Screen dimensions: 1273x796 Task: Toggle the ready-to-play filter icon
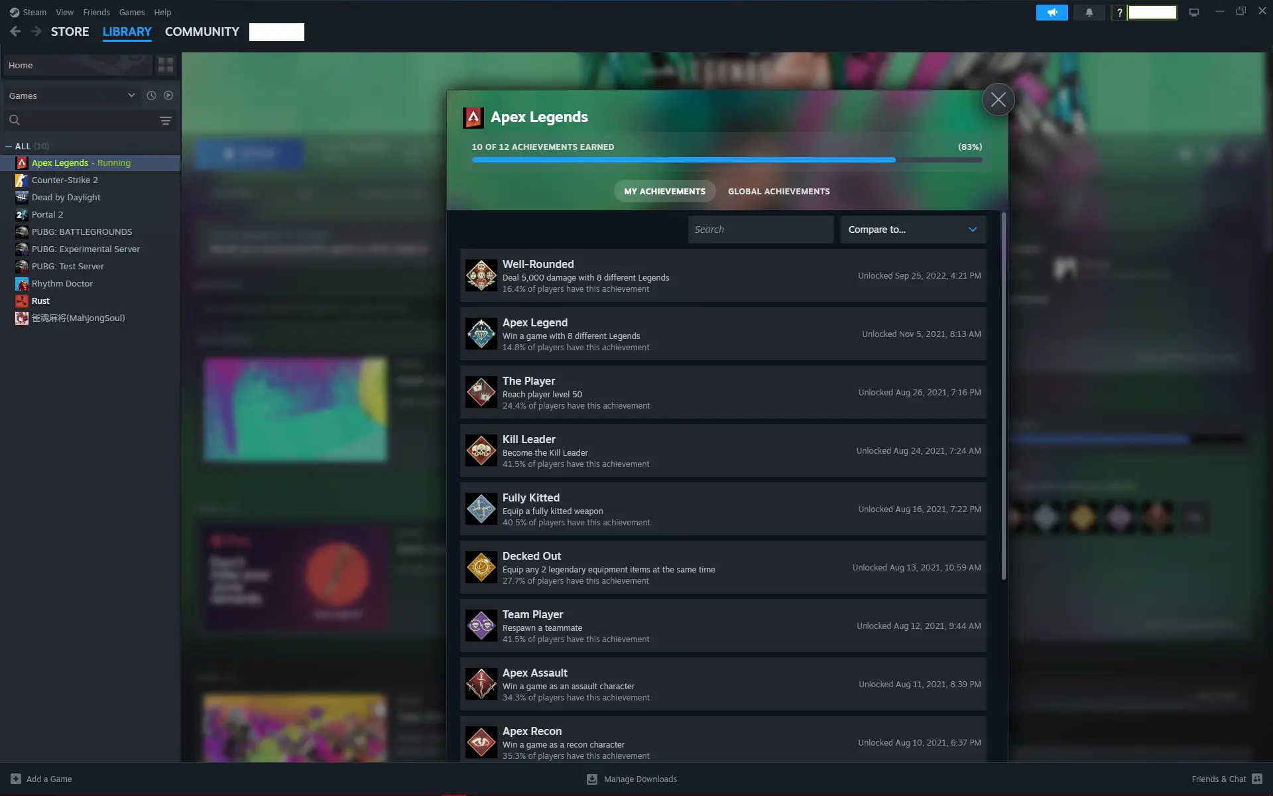168,96
